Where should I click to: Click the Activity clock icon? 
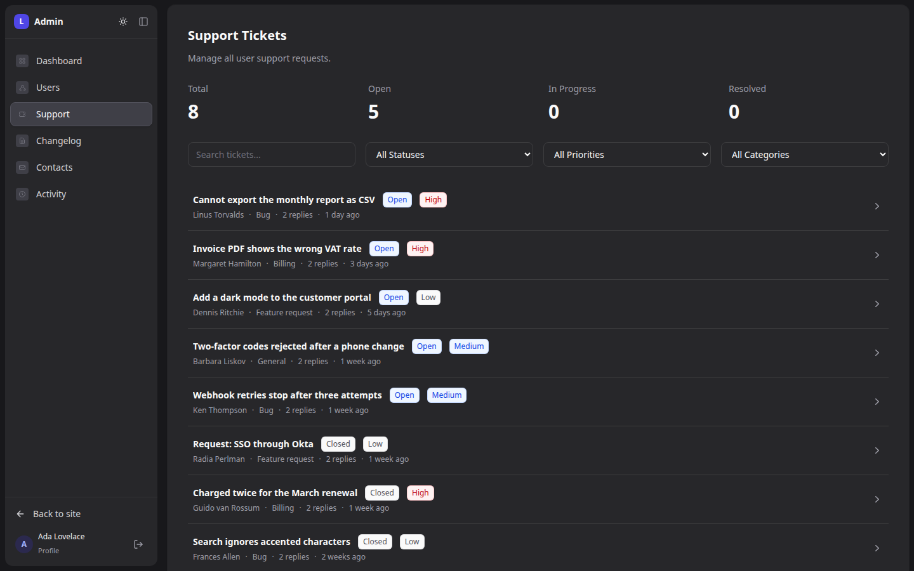click(x=22, y=194)
